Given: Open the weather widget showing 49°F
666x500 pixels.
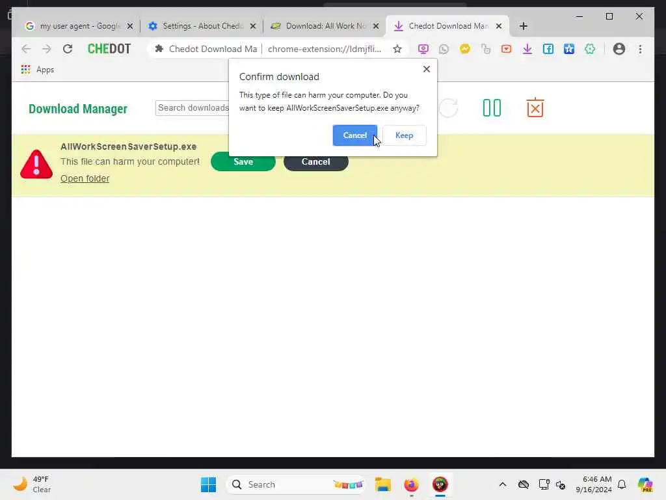Looking at the screenshot, I should (x=32, y=484).
